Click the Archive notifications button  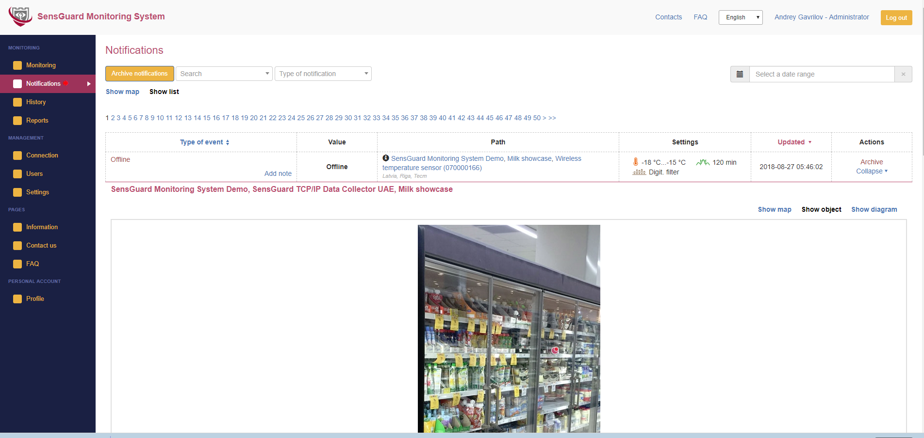140,74
